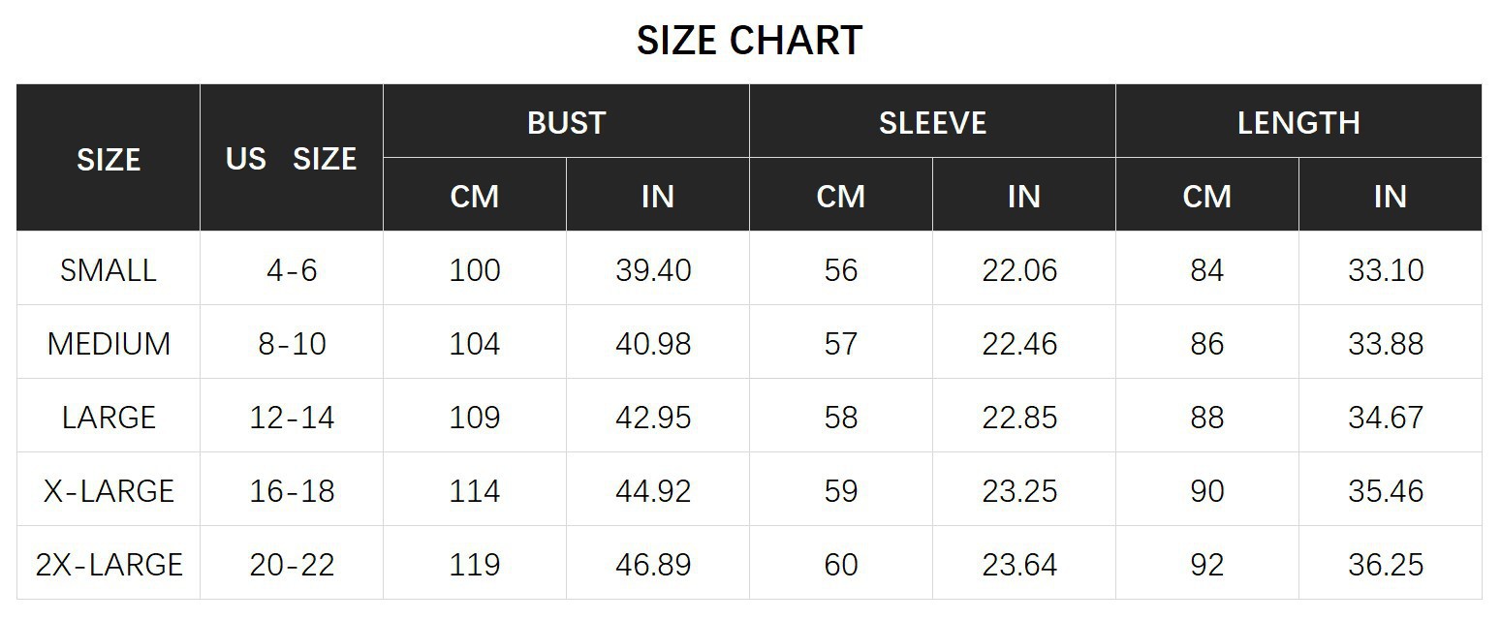Click the MEDIUM size row label
This screenshot has height=621, width=1501.
pos(109,344)
